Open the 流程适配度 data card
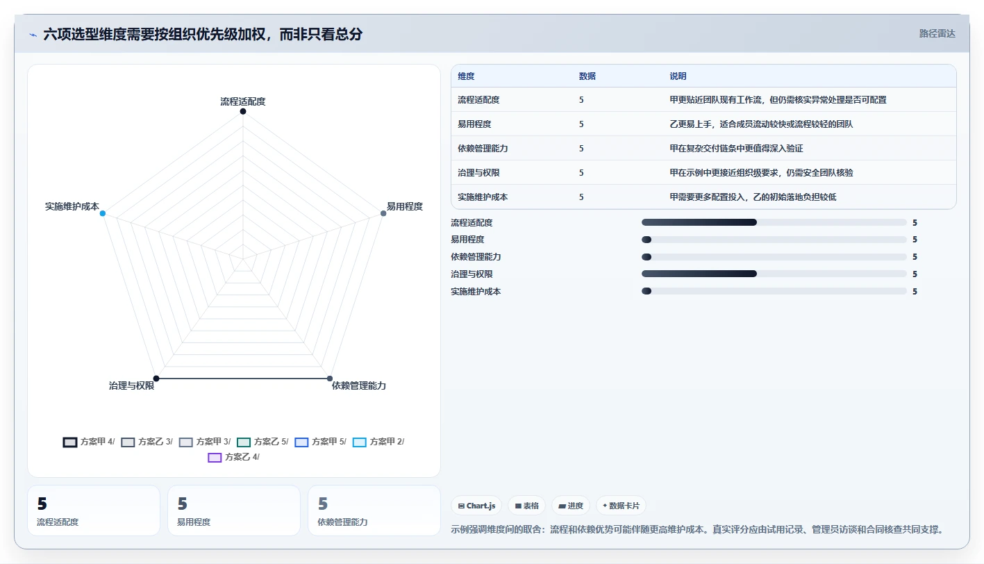Viewport: 984px width, 564px height. pyautogui.click(x=94, y=511)
